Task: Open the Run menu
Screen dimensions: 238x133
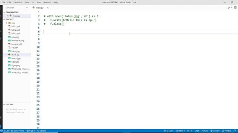Action: click(x=39, y=3)
